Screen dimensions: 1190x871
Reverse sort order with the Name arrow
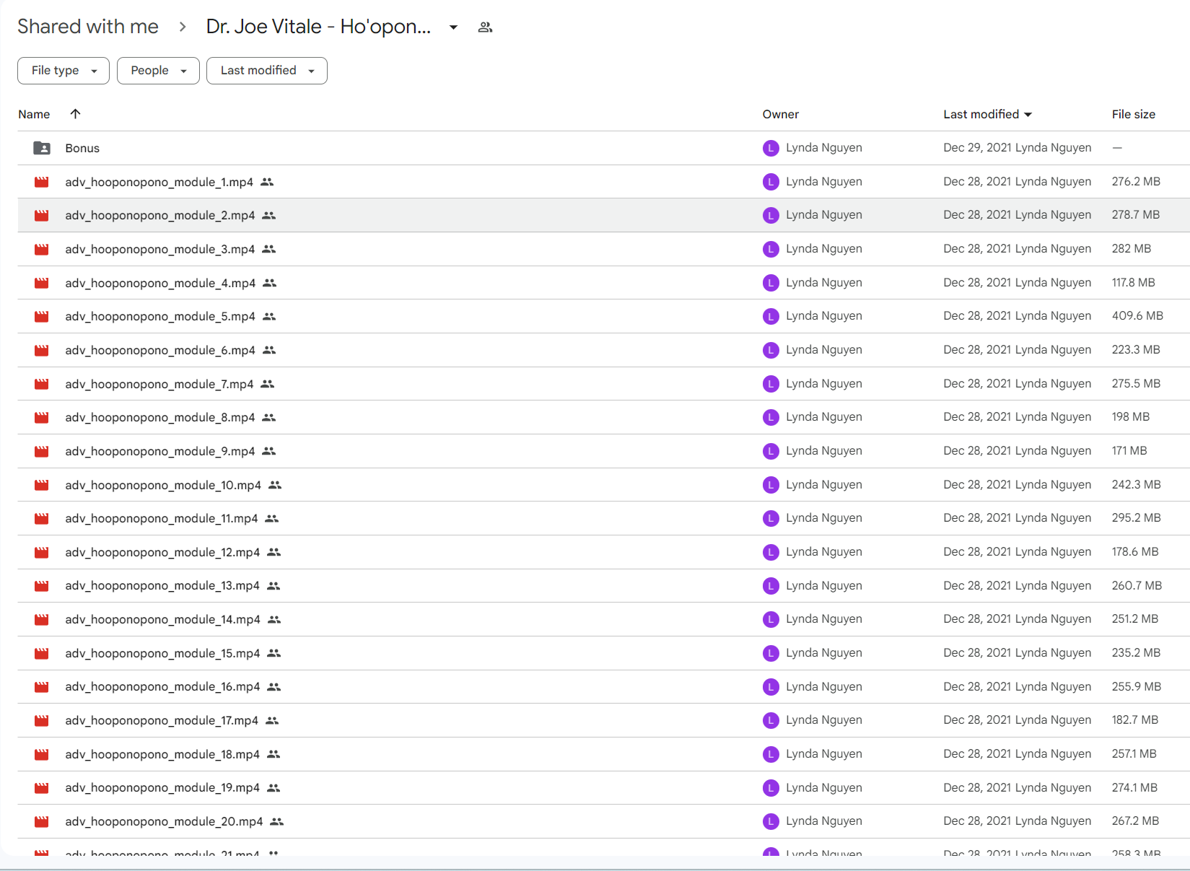[75, 113]
